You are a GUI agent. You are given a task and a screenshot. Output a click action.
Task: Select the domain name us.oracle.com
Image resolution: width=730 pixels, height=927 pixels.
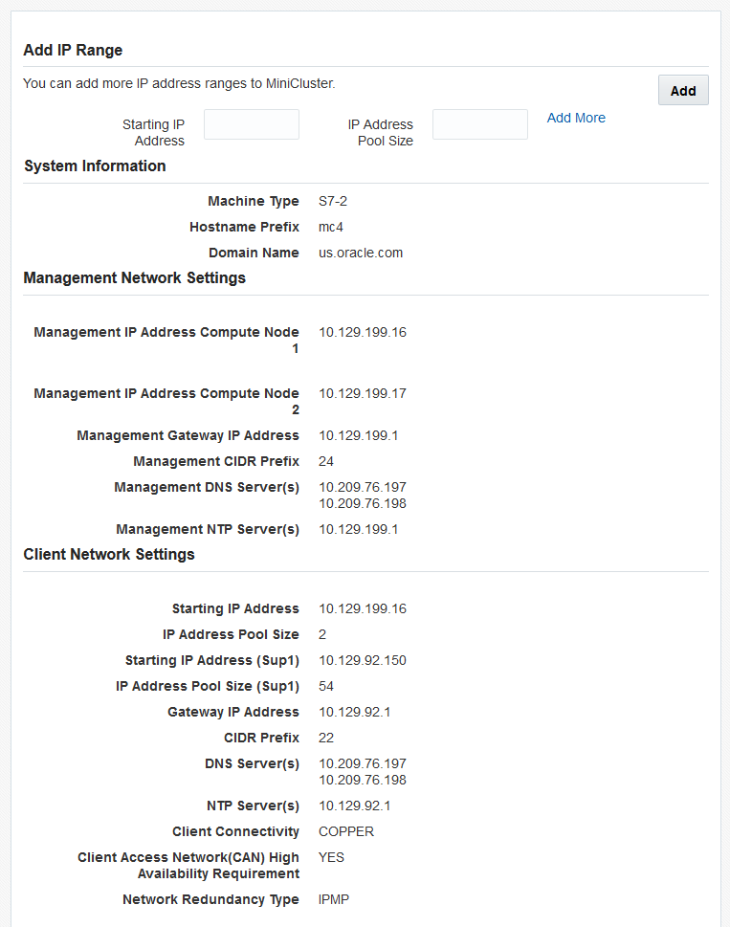click(361, 253)
